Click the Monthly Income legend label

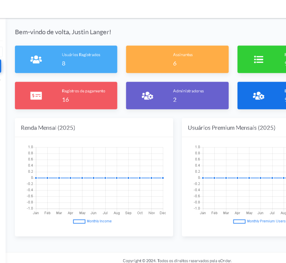[x=99, y=221]
